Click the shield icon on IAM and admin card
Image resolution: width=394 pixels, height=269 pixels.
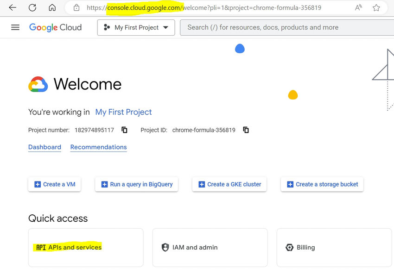[x=165, y=247]
